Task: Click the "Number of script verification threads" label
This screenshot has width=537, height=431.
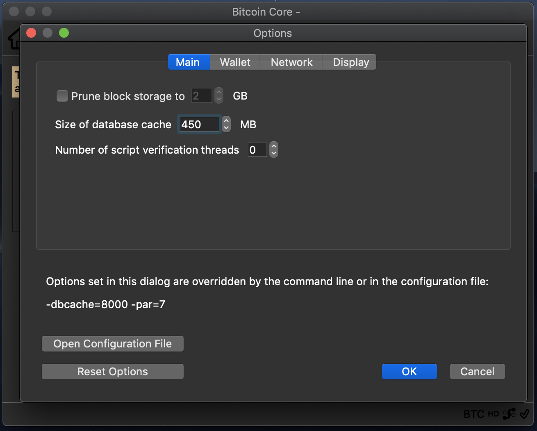Action: pos(147,150)
